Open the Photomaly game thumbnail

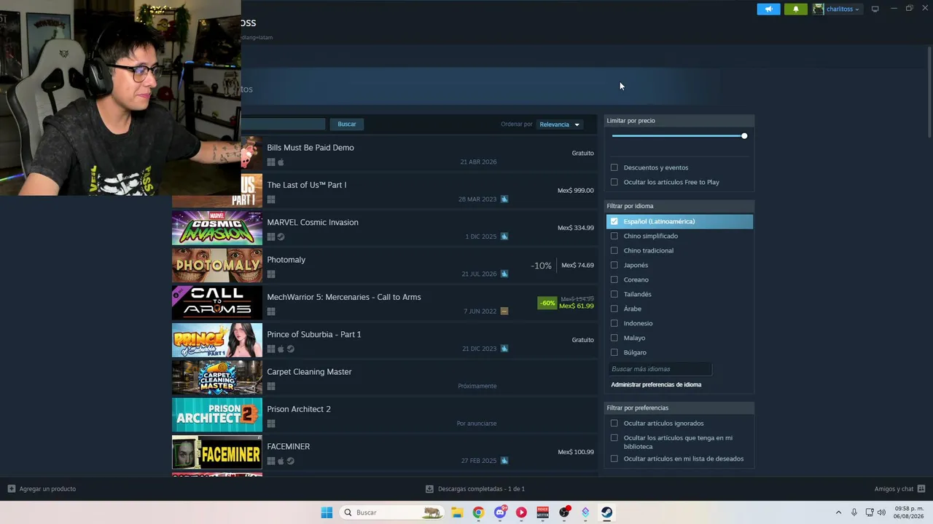tap(217, 266)
